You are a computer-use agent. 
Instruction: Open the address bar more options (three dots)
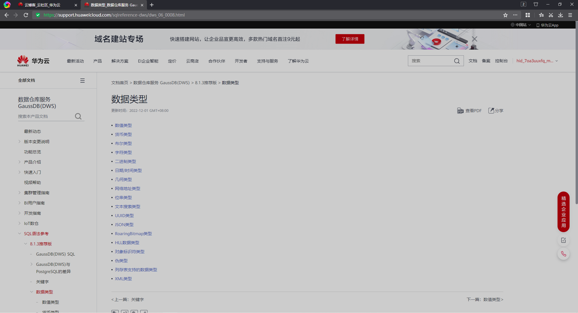click(x=515, y=15)
